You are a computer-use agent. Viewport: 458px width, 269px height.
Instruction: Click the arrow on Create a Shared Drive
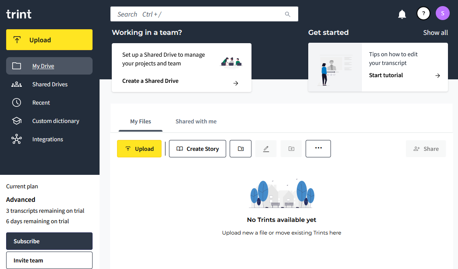(x=236, y=83)
